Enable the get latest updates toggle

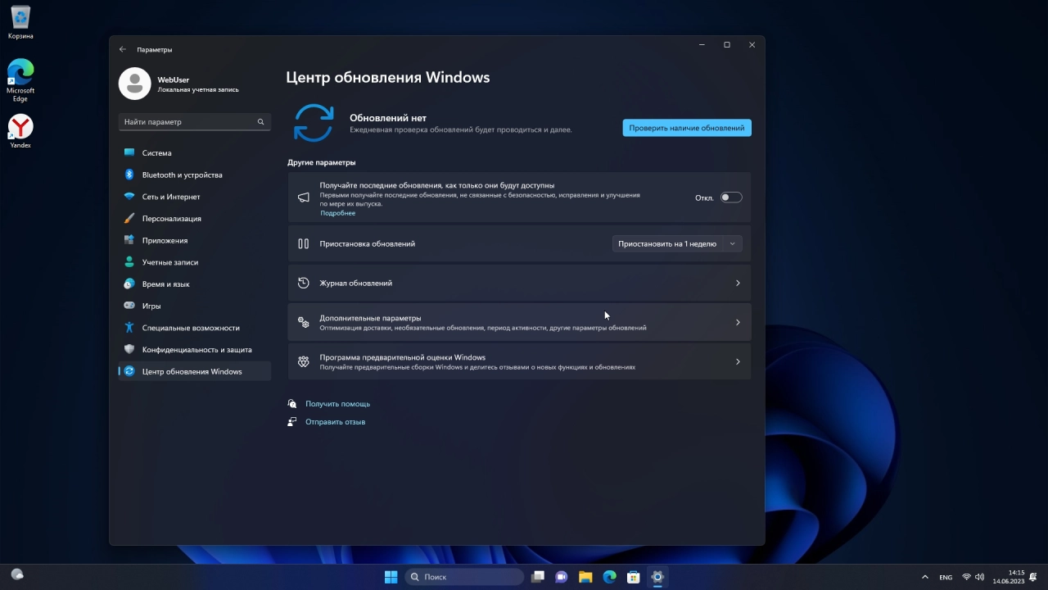pos(731,197)
